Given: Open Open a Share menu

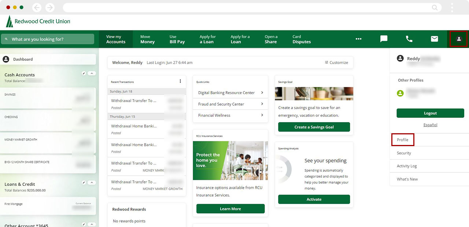Looking at the screenshot, I should pyautogui.click(x=271, y=39).
